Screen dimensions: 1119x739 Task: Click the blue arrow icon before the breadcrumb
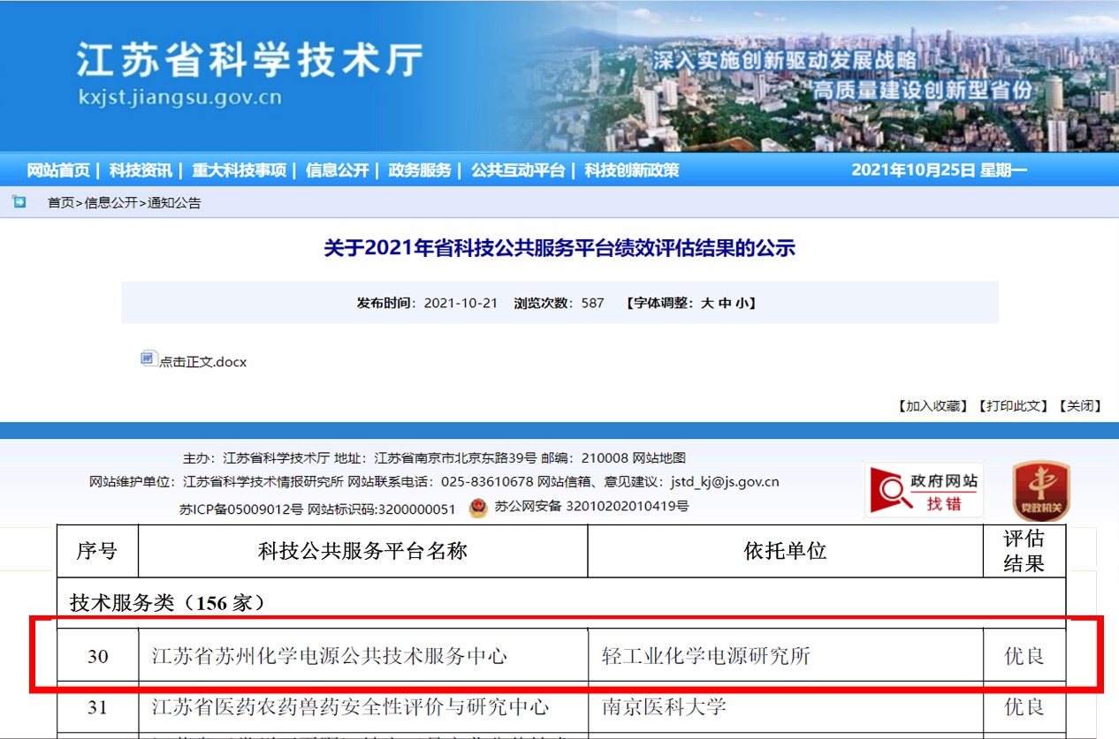[x=19, y=202]
